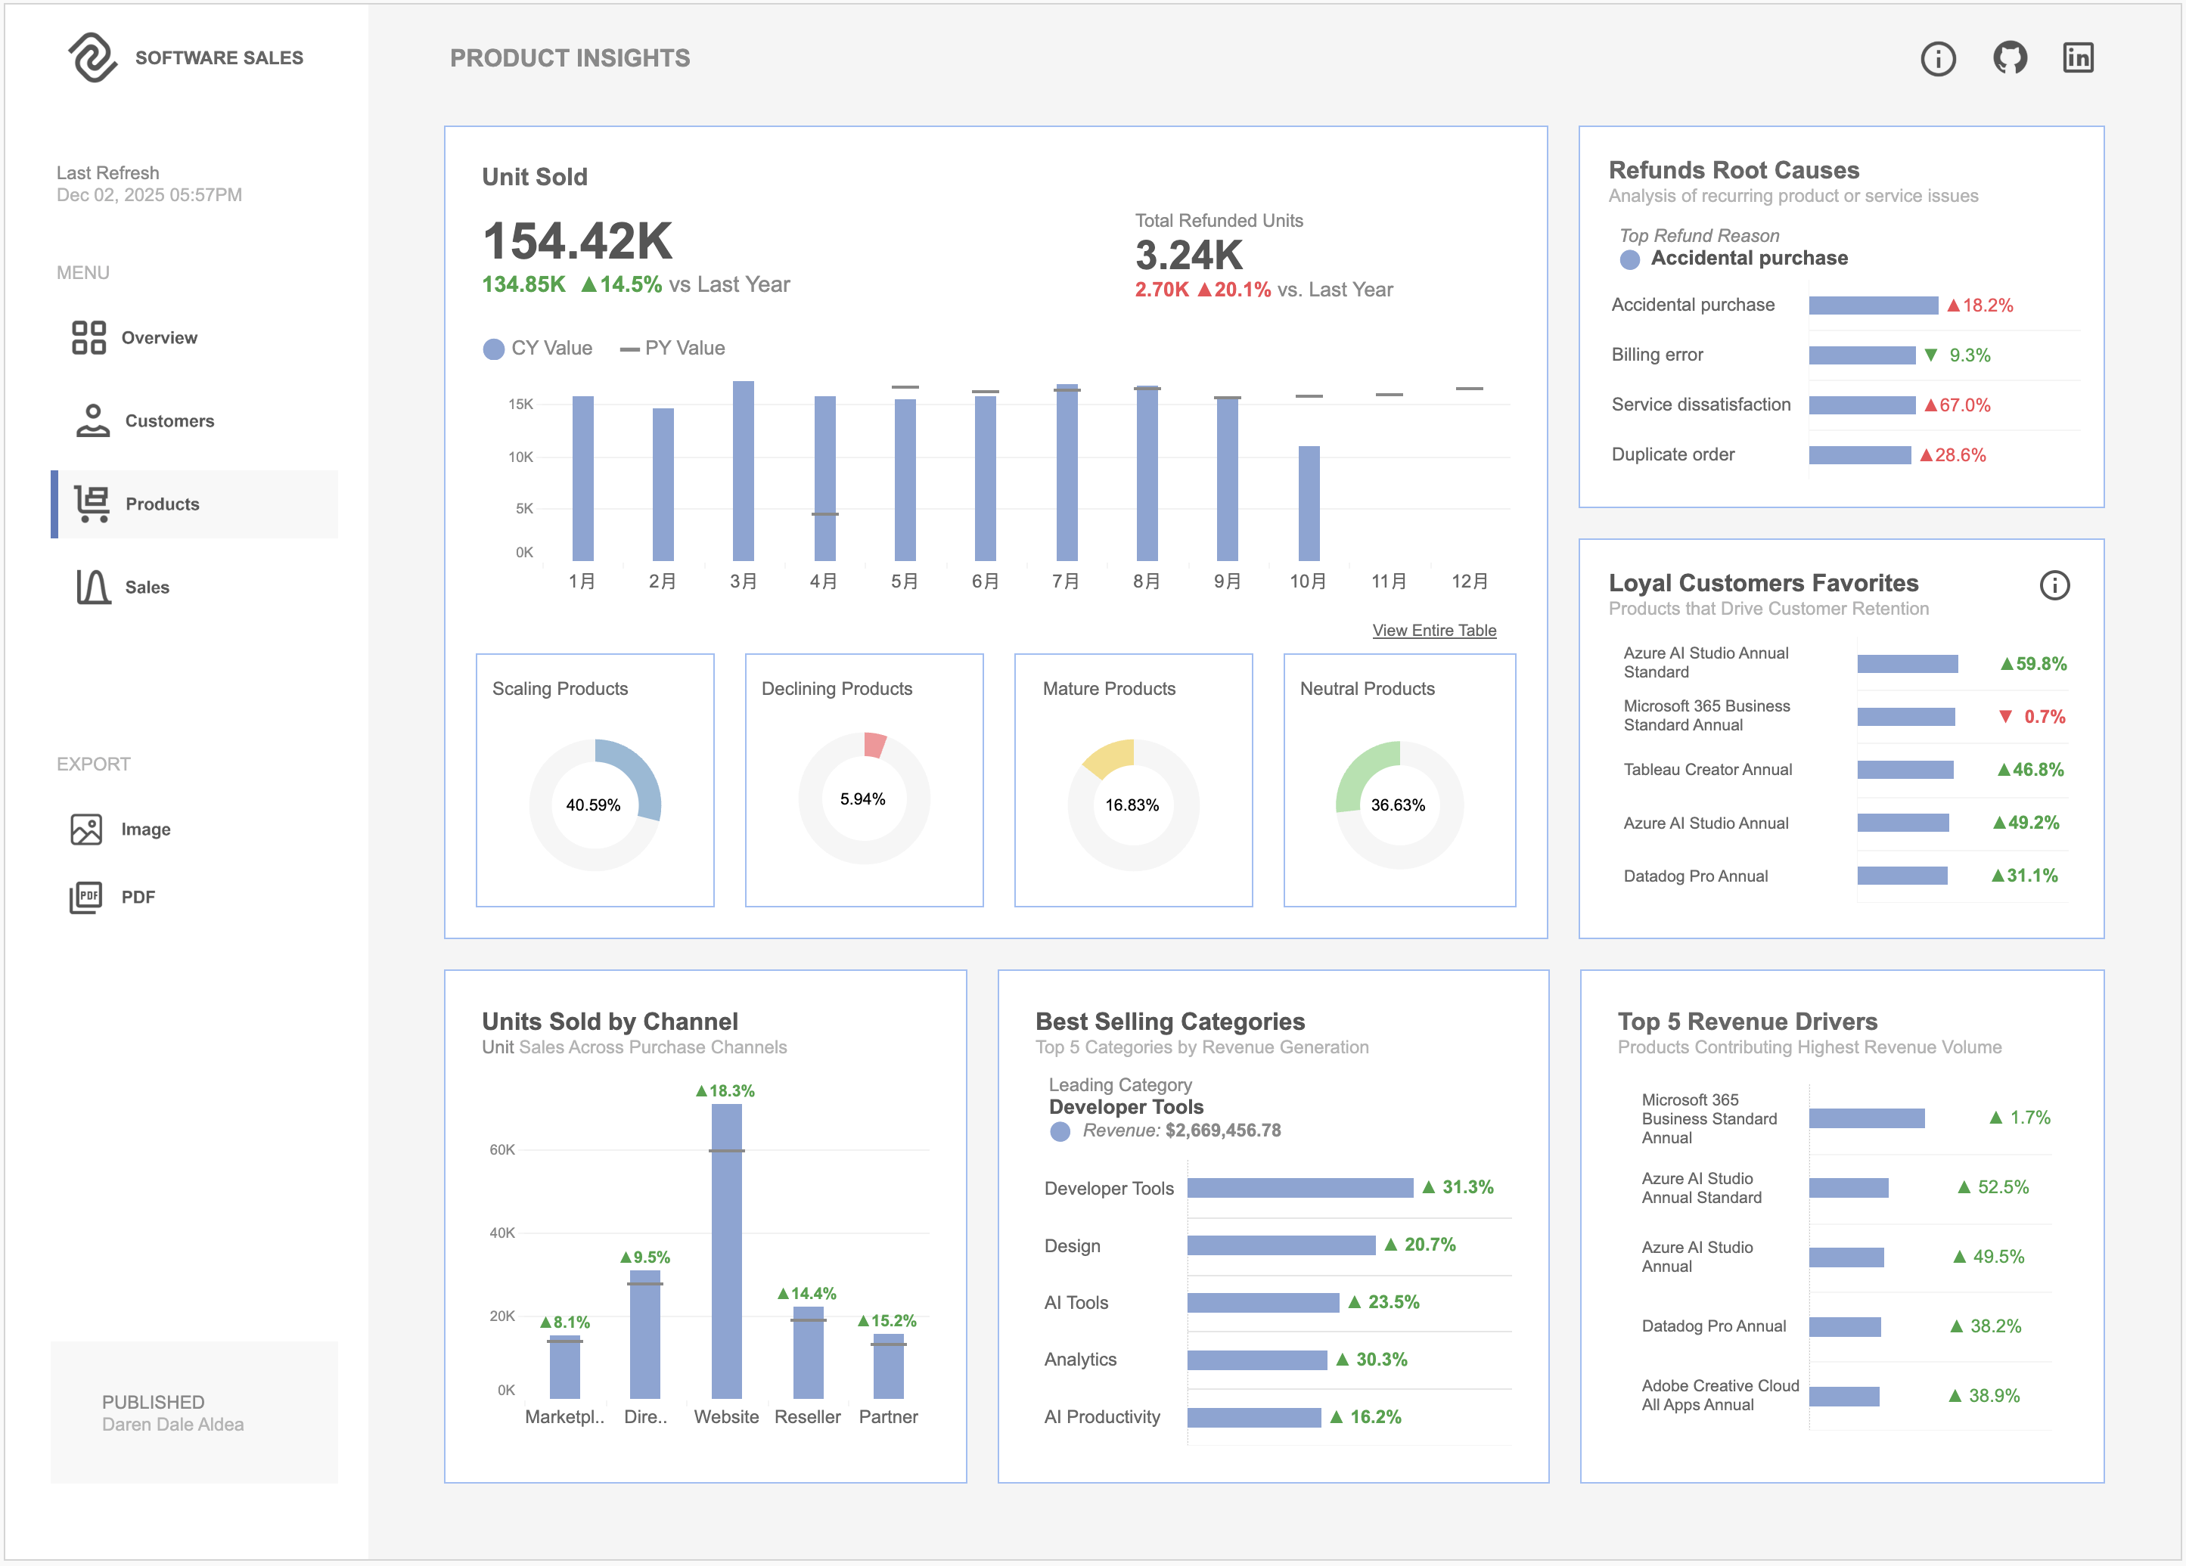Image resolution: width=2186 pixels, height=1566 pixels.
Task: Click the info icon in the header
Action: 1937,59
